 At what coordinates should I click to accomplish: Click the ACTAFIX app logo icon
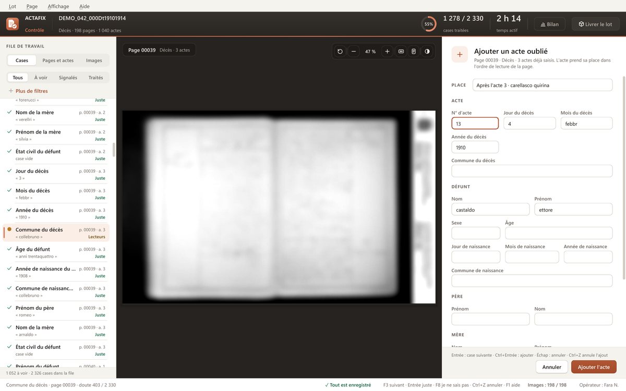pyautogui.click(x=13, y=24)
